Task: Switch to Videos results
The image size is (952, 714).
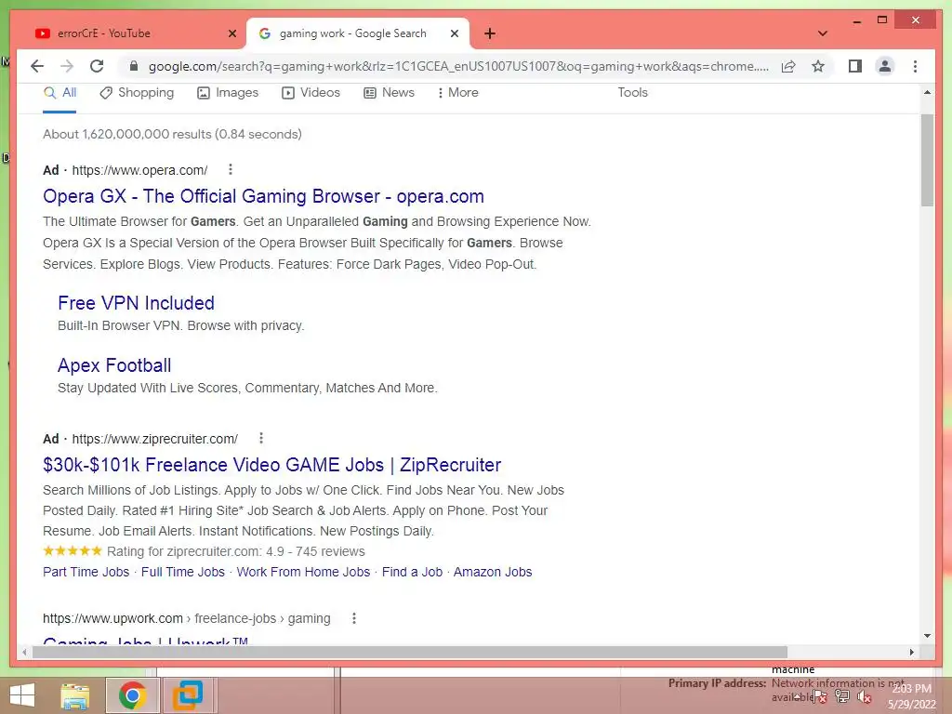Action: [x=311, y=93]
